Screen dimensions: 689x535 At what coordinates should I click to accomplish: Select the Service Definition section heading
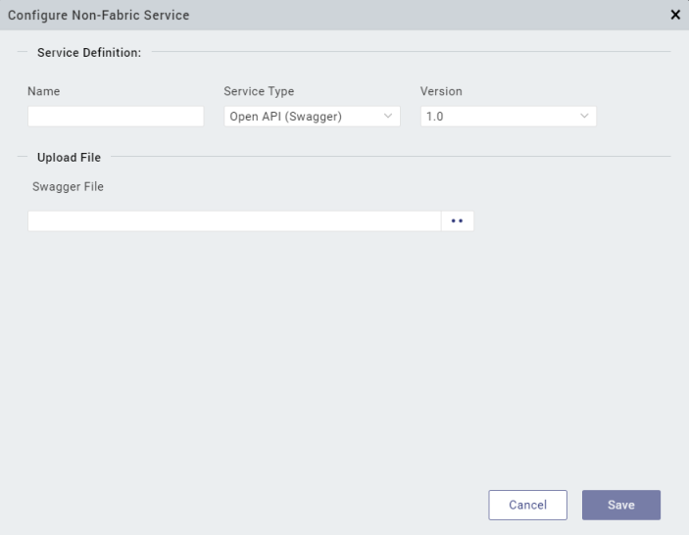pos(89,52)
